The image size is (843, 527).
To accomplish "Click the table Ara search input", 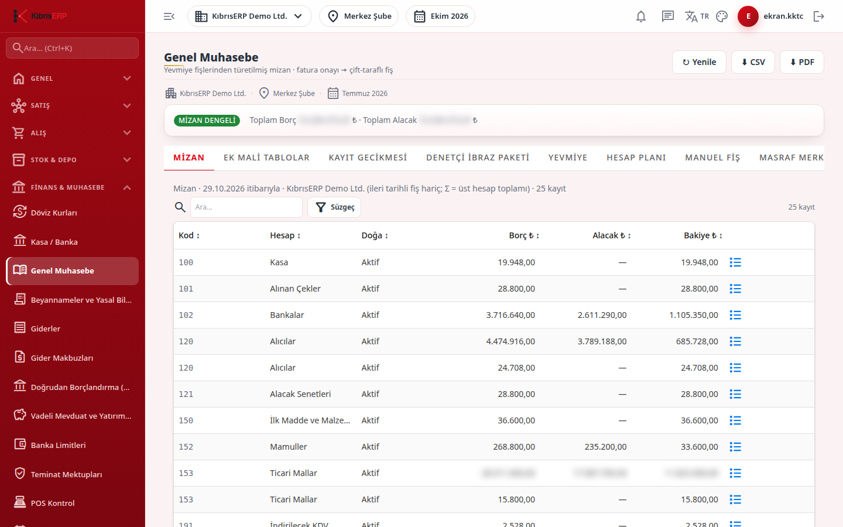I will click(246, 207).
